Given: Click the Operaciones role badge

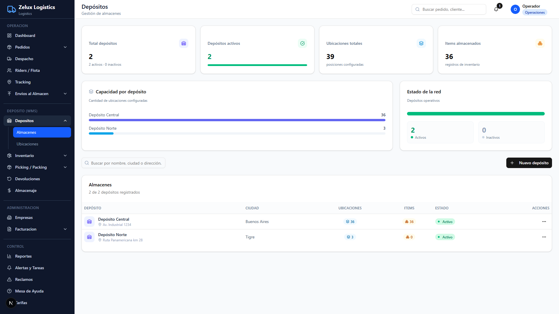Looking at the screenshot, I should (535, 13).
